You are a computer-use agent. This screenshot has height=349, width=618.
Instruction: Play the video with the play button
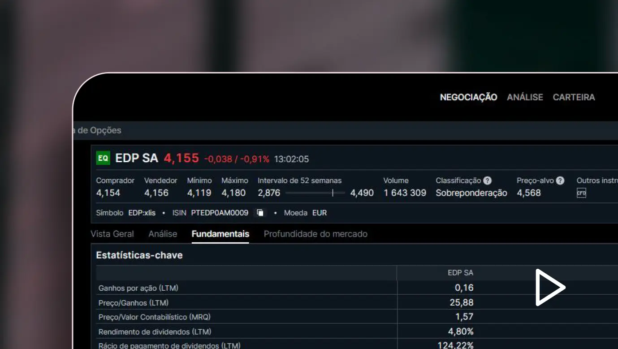[x=550, y=287]
